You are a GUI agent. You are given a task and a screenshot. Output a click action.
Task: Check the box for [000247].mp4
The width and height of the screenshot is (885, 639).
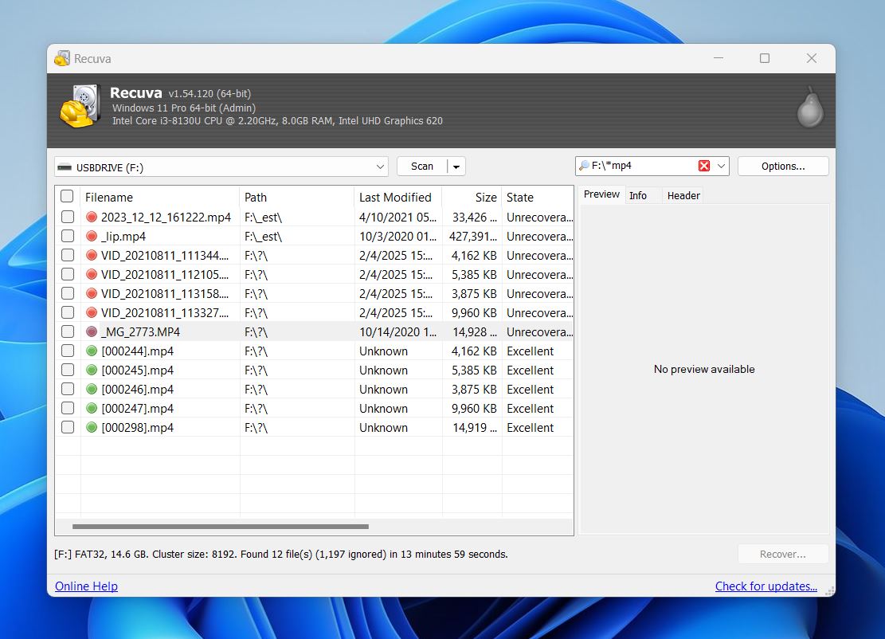(68, 408)
